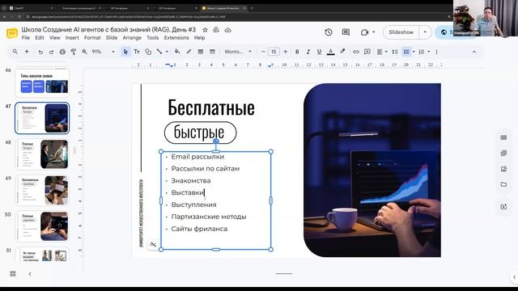Add a comment from the toolbar

click(367, 52)
